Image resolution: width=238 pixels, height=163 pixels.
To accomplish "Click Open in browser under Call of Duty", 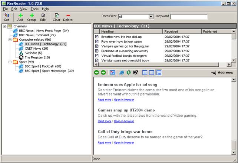I will pos(124,143).
